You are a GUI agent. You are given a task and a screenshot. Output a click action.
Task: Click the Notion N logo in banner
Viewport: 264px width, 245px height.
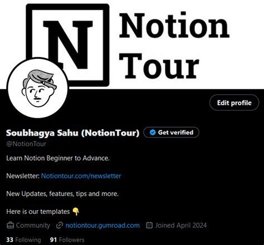[x=67, y=45]
